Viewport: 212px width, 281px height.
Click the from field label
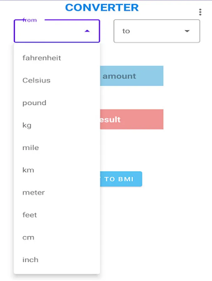30,20
